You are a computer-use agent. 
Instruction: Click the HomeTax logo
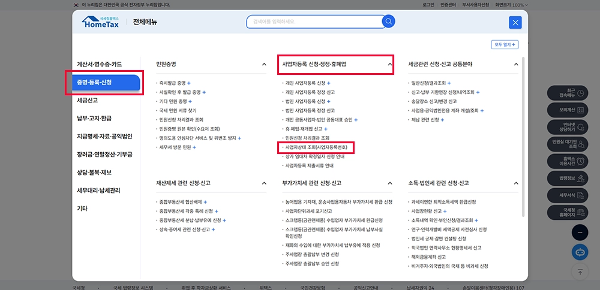(x=100, y=22)
